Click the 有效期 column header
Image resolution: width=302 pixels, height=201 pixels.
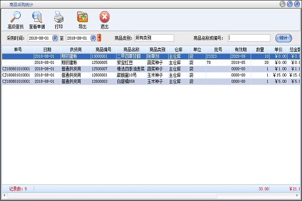240,50
